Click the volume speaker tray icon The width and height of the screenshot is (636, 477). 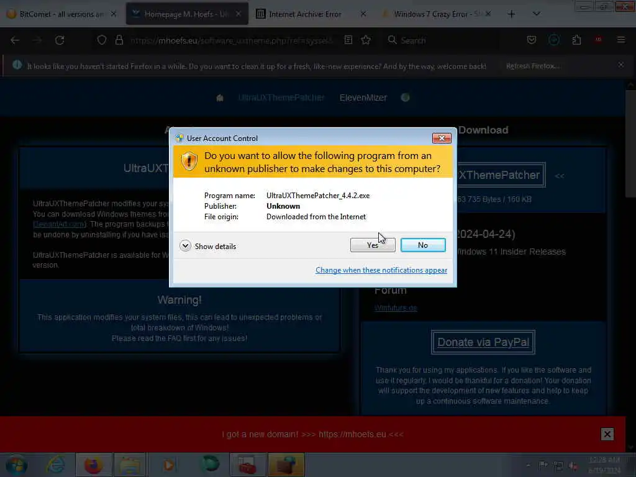pos(573,466)
